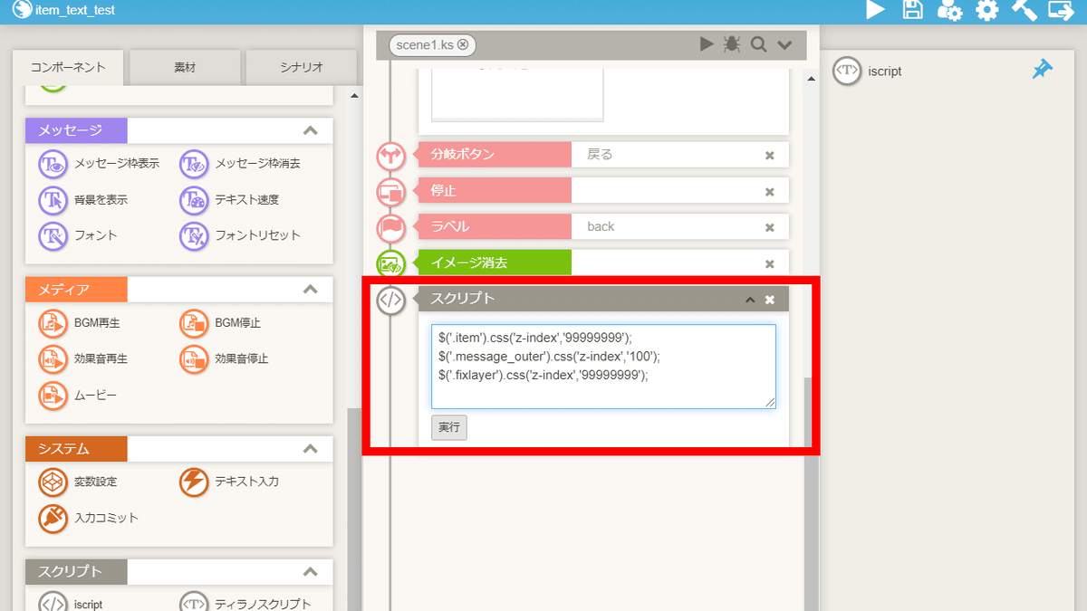1087x611 pixels.
Task: Expand the scene toolbar chevron menu
Action: pos(784,44)
